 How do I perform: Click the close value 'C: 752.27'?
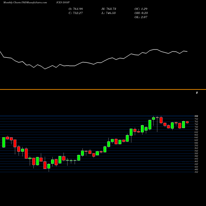tap(76, 13)
